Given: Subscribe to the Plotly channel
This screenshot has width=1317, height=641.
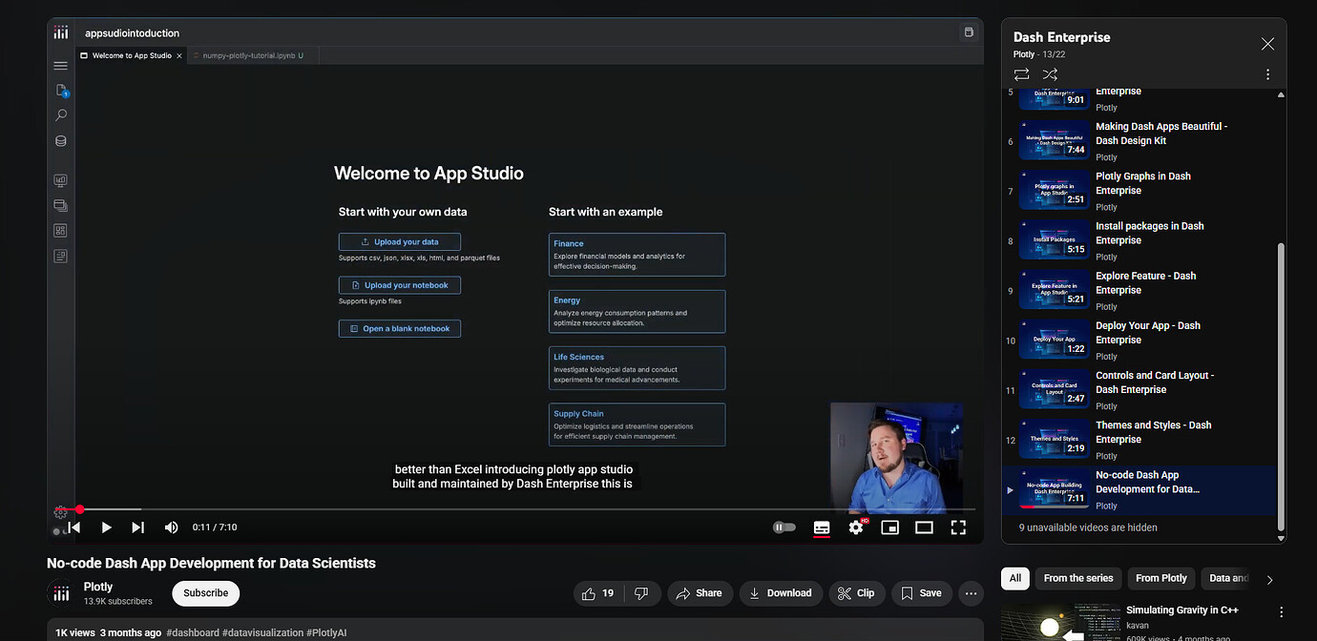Looking at the screenshot, I should (x=205, y=593).
